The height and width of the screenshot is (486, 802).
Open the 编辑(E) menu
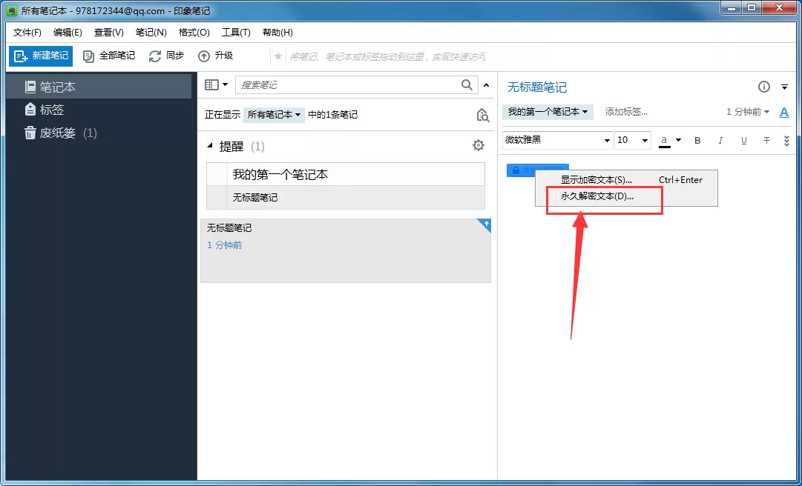point(68,33)
